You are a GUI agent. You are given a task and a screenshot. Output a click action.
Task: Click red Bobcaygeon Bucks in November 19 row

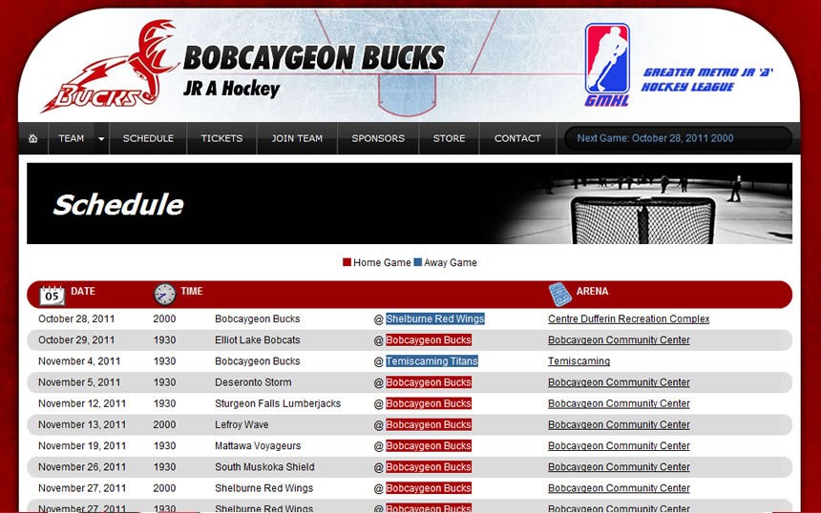(429, 446)
